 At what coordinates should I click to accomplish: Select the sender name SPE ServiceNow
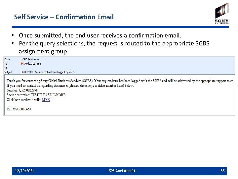31,59
